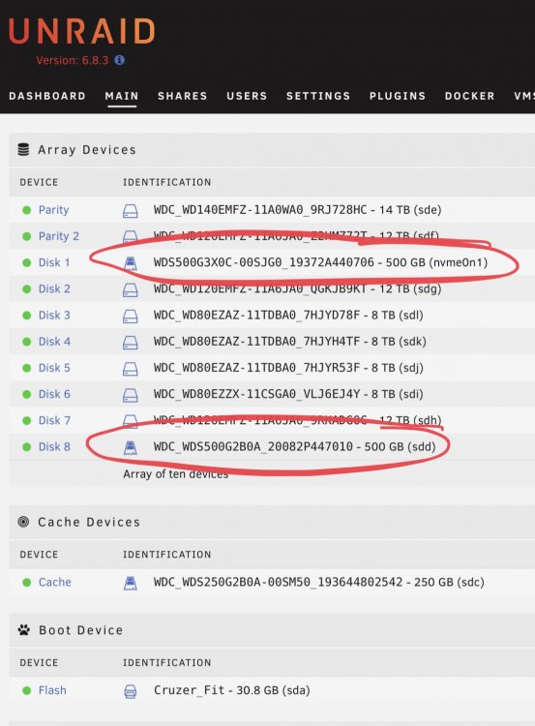Image resolution: width=535 pixels, height=726 pixels.
Task: Click the green status dot for Flash
Action: pos(27,691)
